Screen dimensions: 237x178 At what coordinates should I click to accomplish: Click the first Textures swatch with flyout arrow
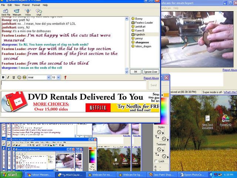coord(160,149)
